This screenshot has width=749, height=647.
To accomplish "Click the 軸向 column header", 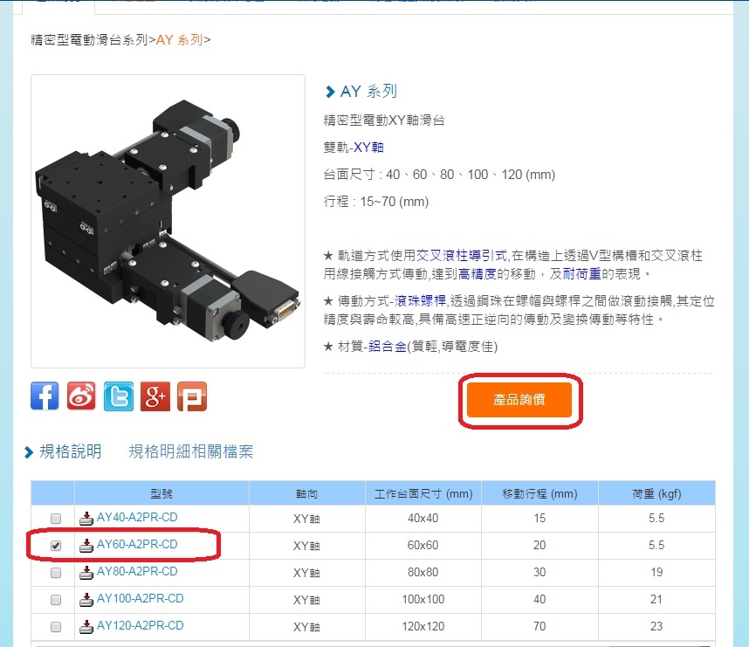I will [306, 493].
